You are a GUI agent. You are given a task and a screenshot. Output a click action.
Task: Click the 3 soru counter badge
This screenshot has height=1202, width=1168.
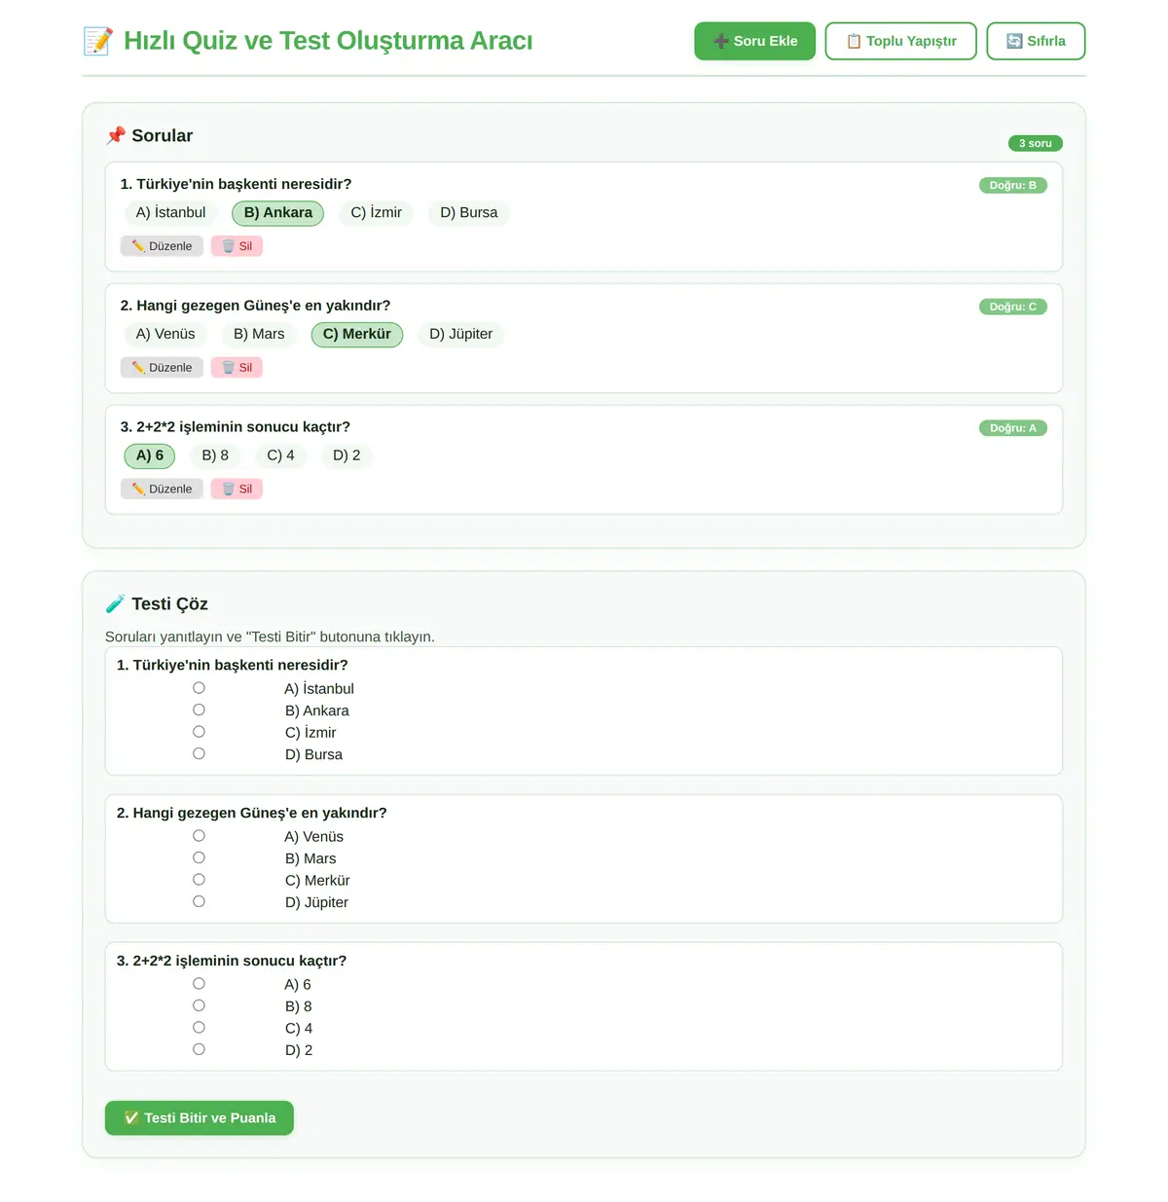click(x=1035, y=143)
